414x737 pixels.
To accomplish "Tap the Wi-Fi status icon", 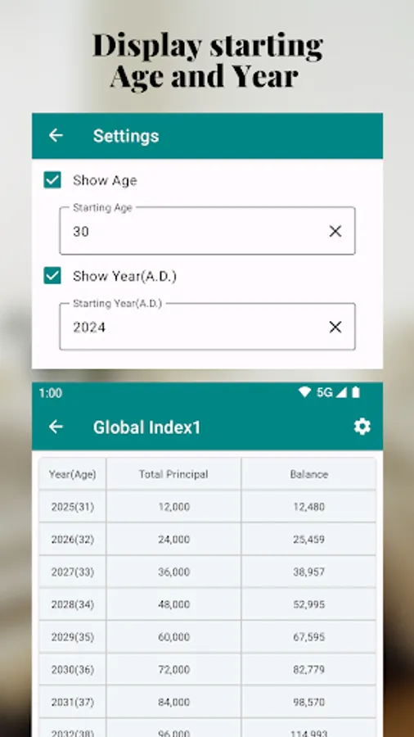I will coord(304,392).
